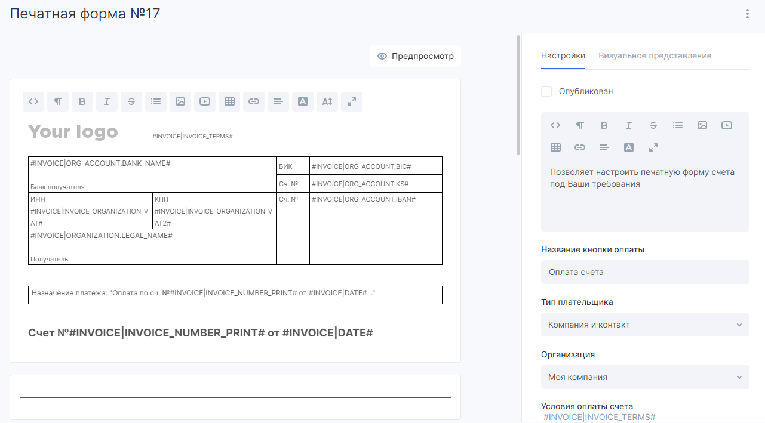Open alignment in settings description editor

coord(604,147)
